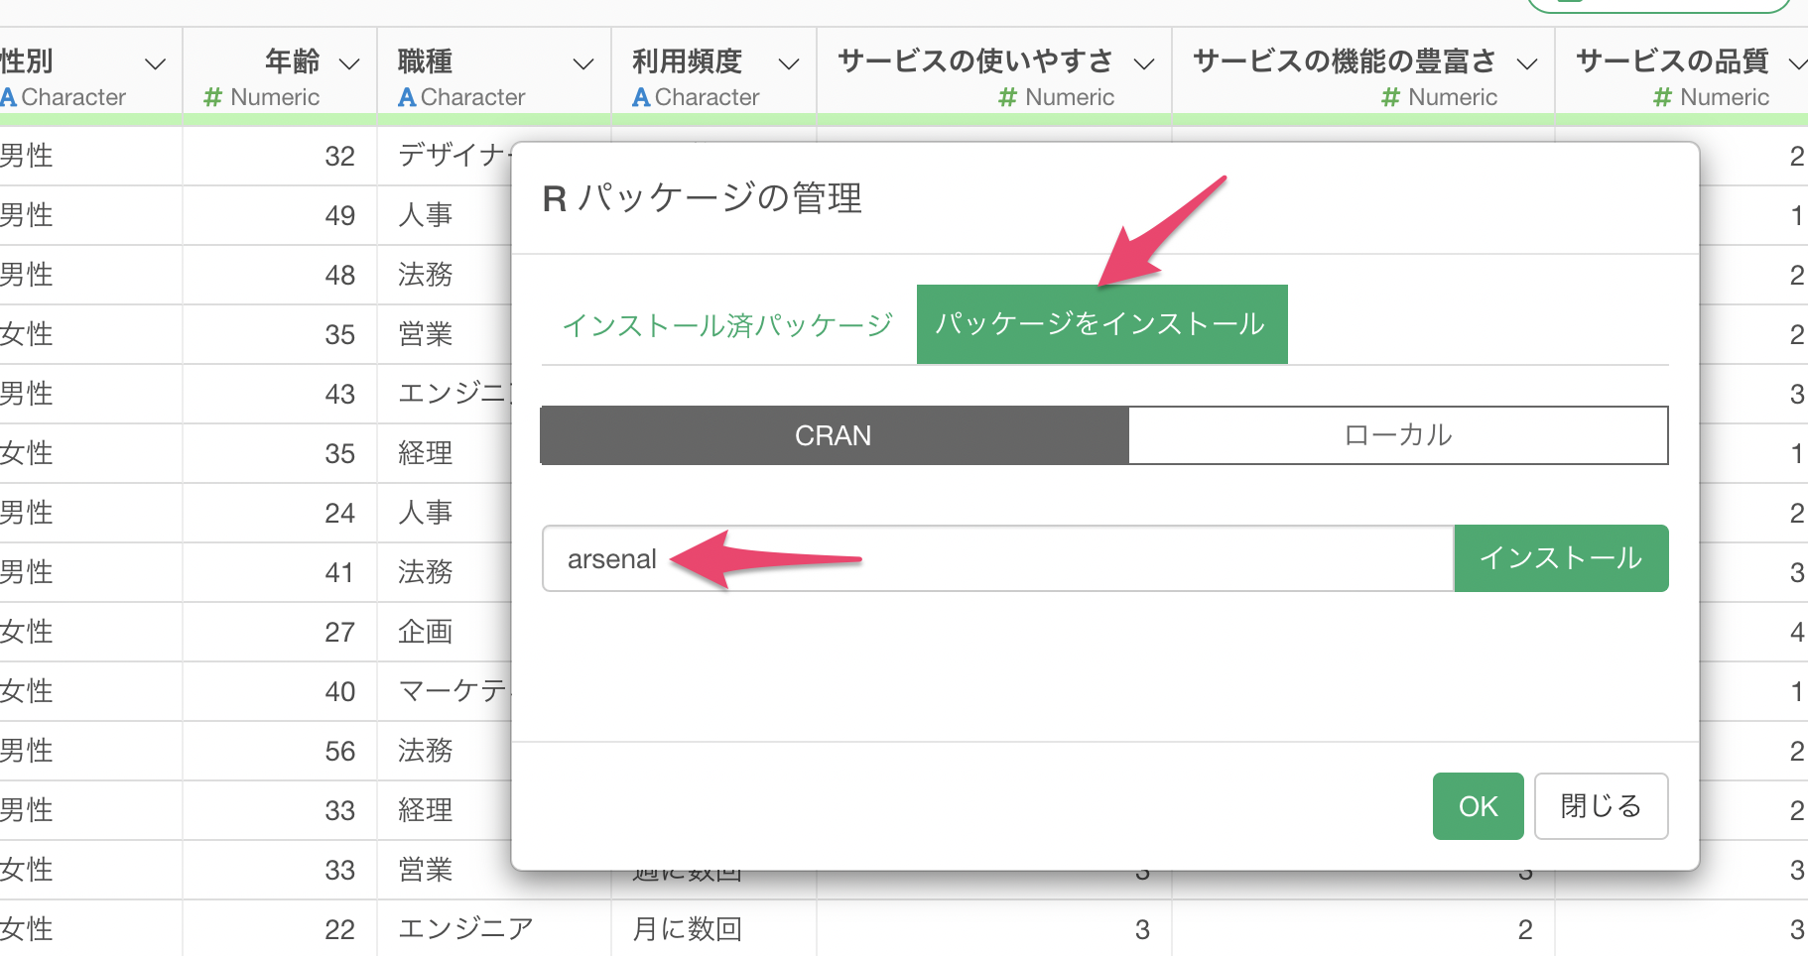Click the Character type icon under 利用頻度
1808x956 pixels.
[x=641, y=97]
